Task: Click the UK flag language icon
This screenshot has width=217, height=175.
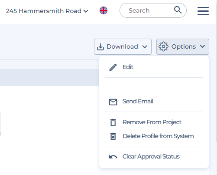Action: (104, 10)
